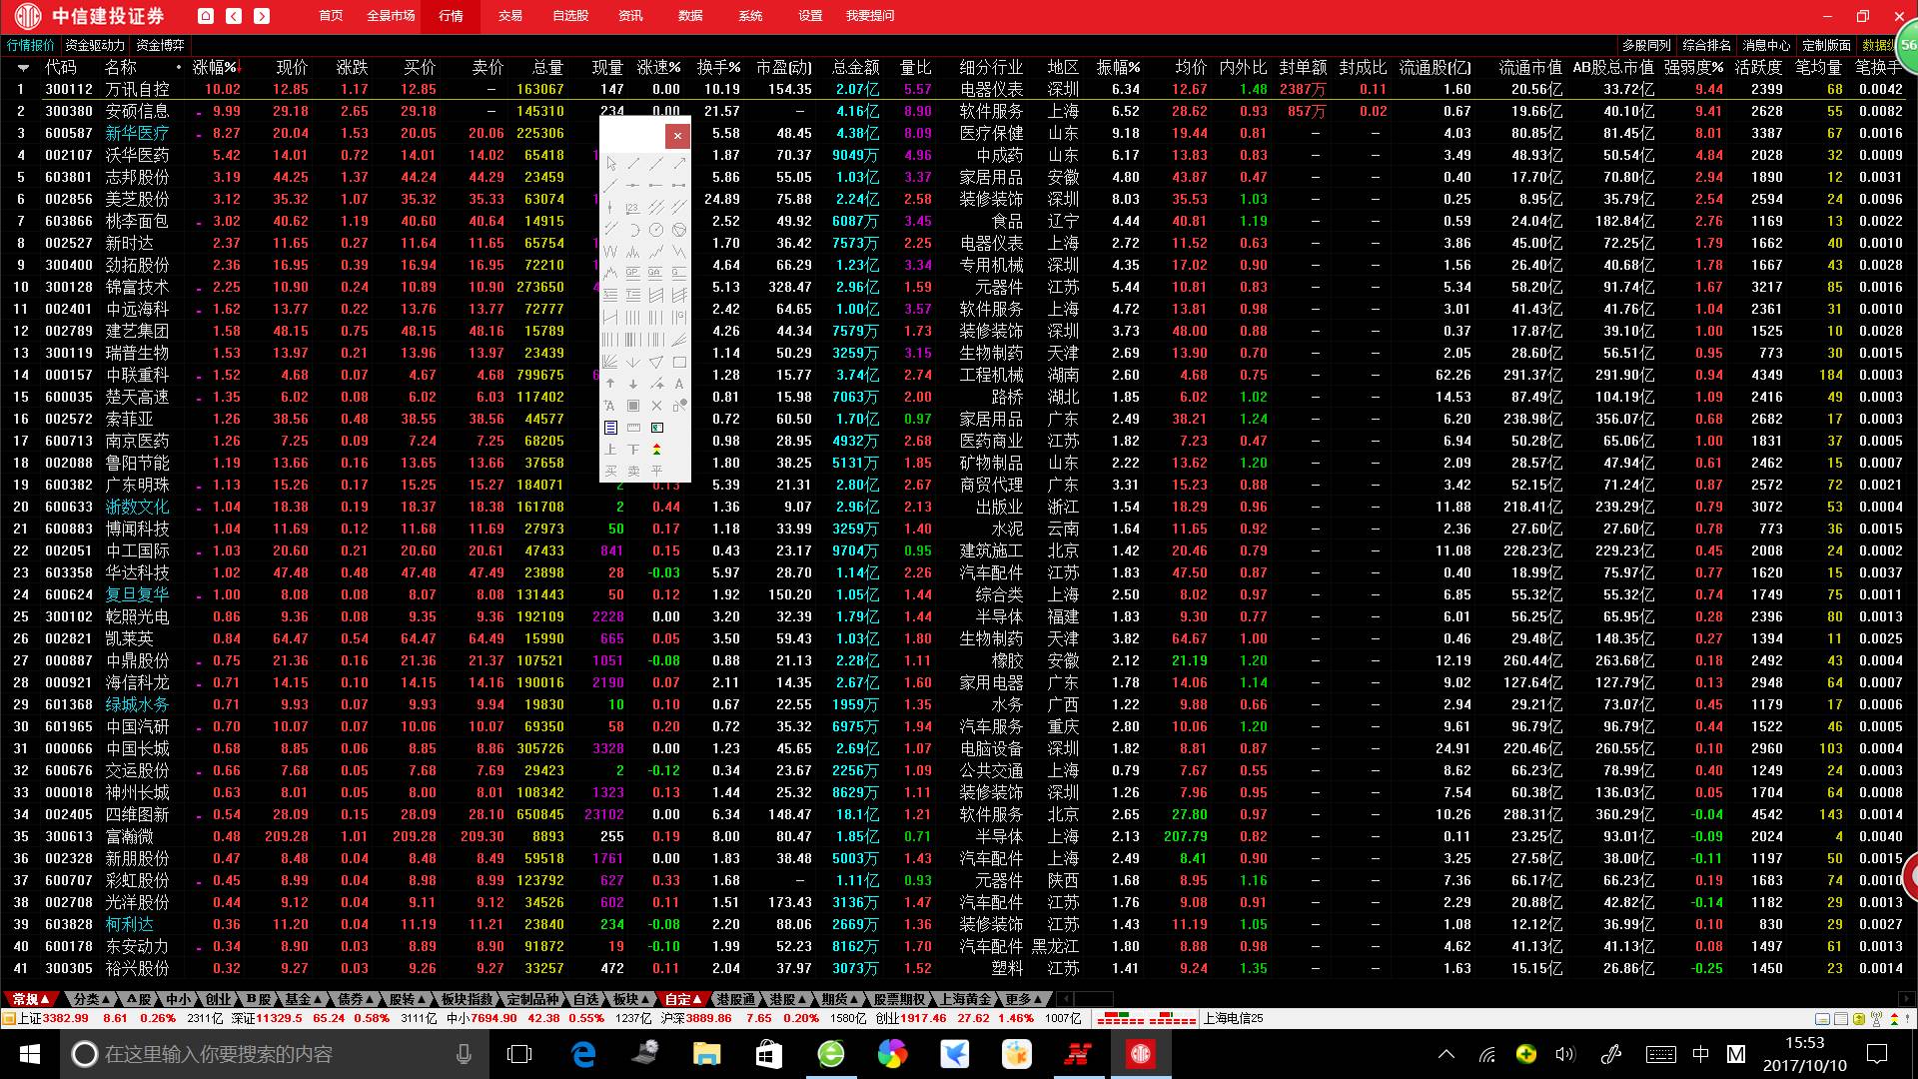This screenshot has height=1079, width=1918.
Task: Select the ruler measure tool
Action: (x=633, y=427)
